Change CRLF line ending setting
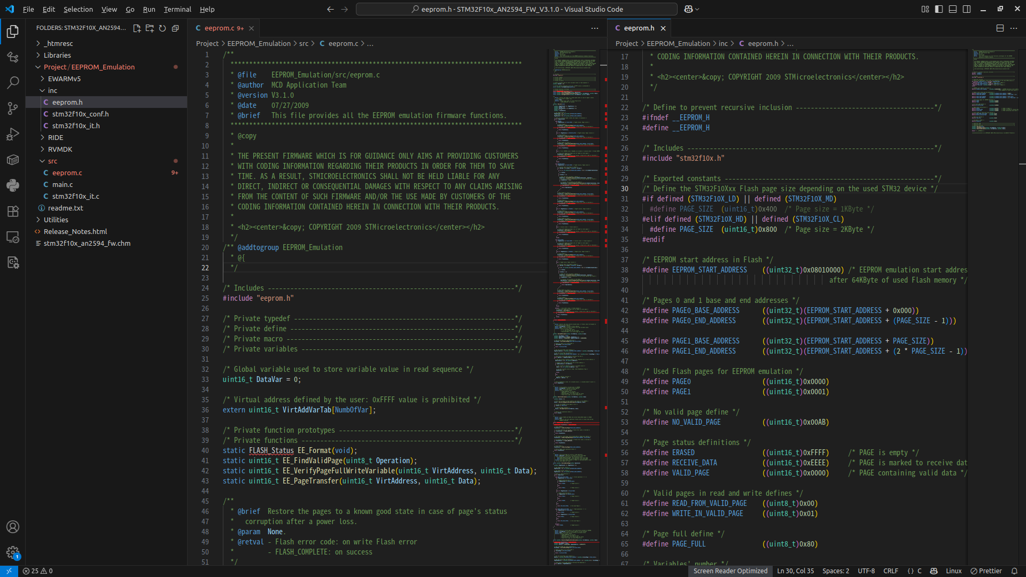The width and height of the screenshot is (1026, 577). coord(890,571)
